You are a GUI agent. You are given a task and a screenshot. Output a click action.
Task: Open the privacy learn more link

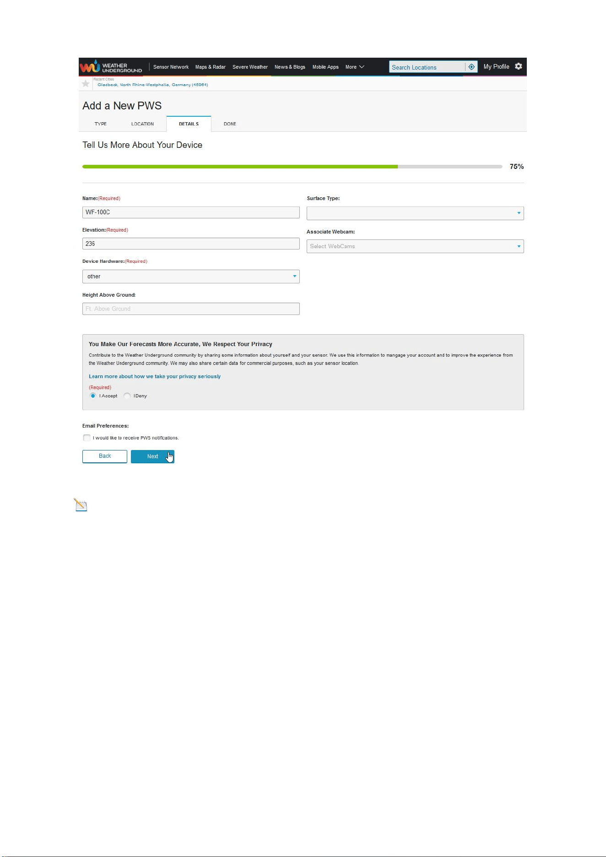pyautogui.click(x=155, y=376)
